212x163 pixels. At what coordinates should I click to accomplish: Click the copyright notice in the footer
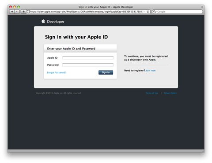(58, 93)
